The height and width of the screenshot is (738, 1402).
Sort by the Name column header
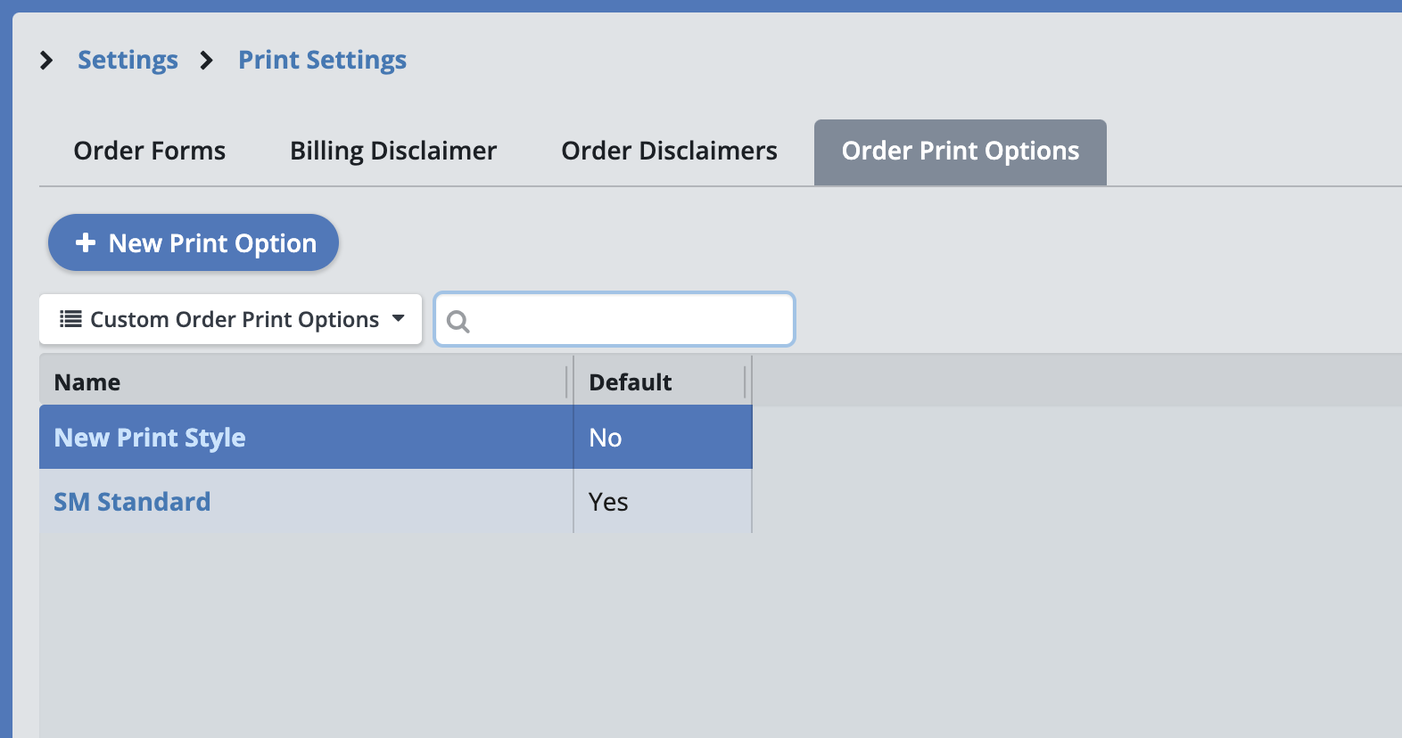(x=87, y=382)
